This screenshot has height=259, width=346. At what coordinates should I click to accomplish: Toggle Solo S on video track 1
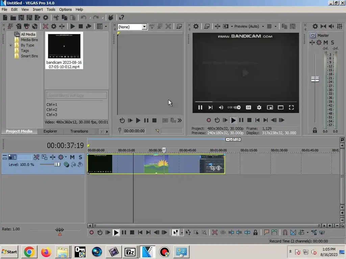tap(80, 157)
